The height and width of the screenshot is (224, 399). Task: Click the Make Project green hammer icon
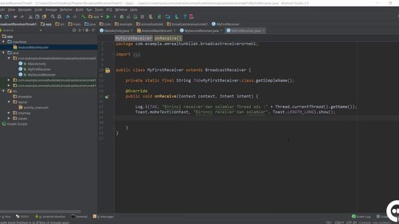tap(84, 17)
